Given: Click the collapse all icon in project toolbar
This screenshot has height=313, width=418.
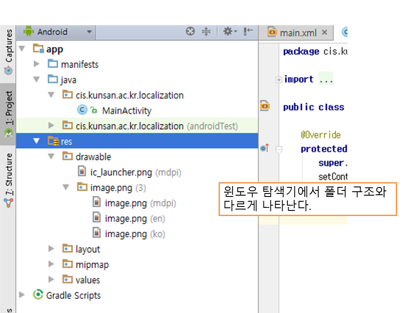Looking at the screenshot, I should pos(206,31).
